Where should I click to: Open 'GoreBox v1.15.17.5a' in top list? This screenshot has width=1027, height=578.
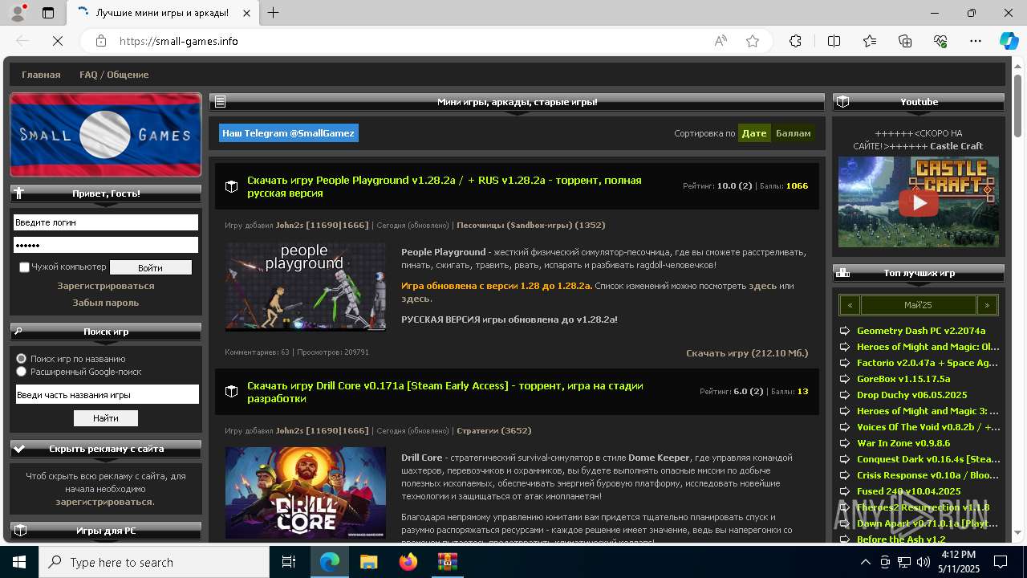[x=903, y=379]
